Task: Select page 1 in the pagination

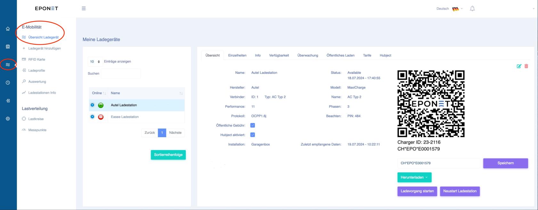Action: 162,133
